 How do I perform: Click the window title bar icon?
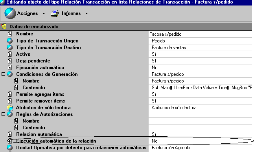coord(2,2)
